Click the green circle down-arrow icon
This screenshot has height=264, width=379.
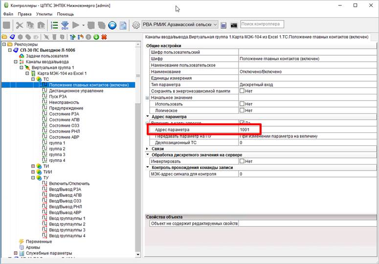tap(96, 37)
